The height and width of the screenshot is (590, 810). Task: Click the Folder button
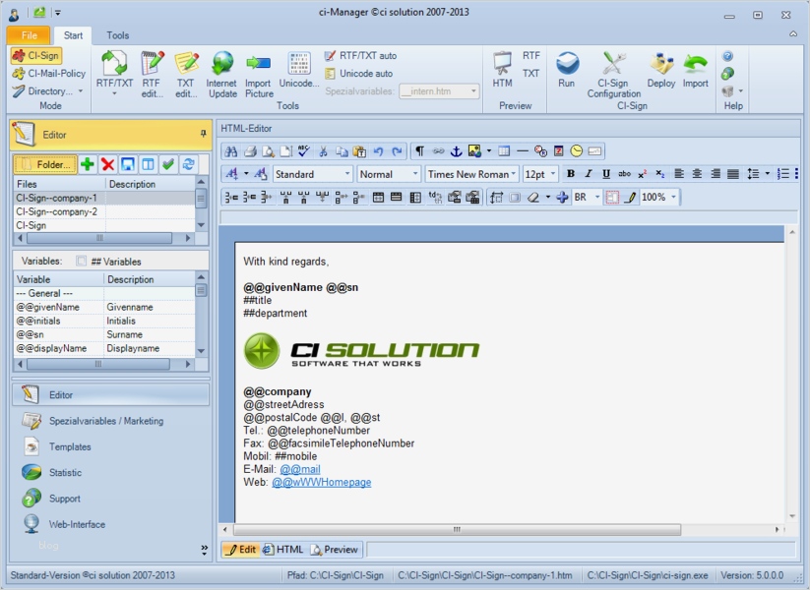(45, 164)
